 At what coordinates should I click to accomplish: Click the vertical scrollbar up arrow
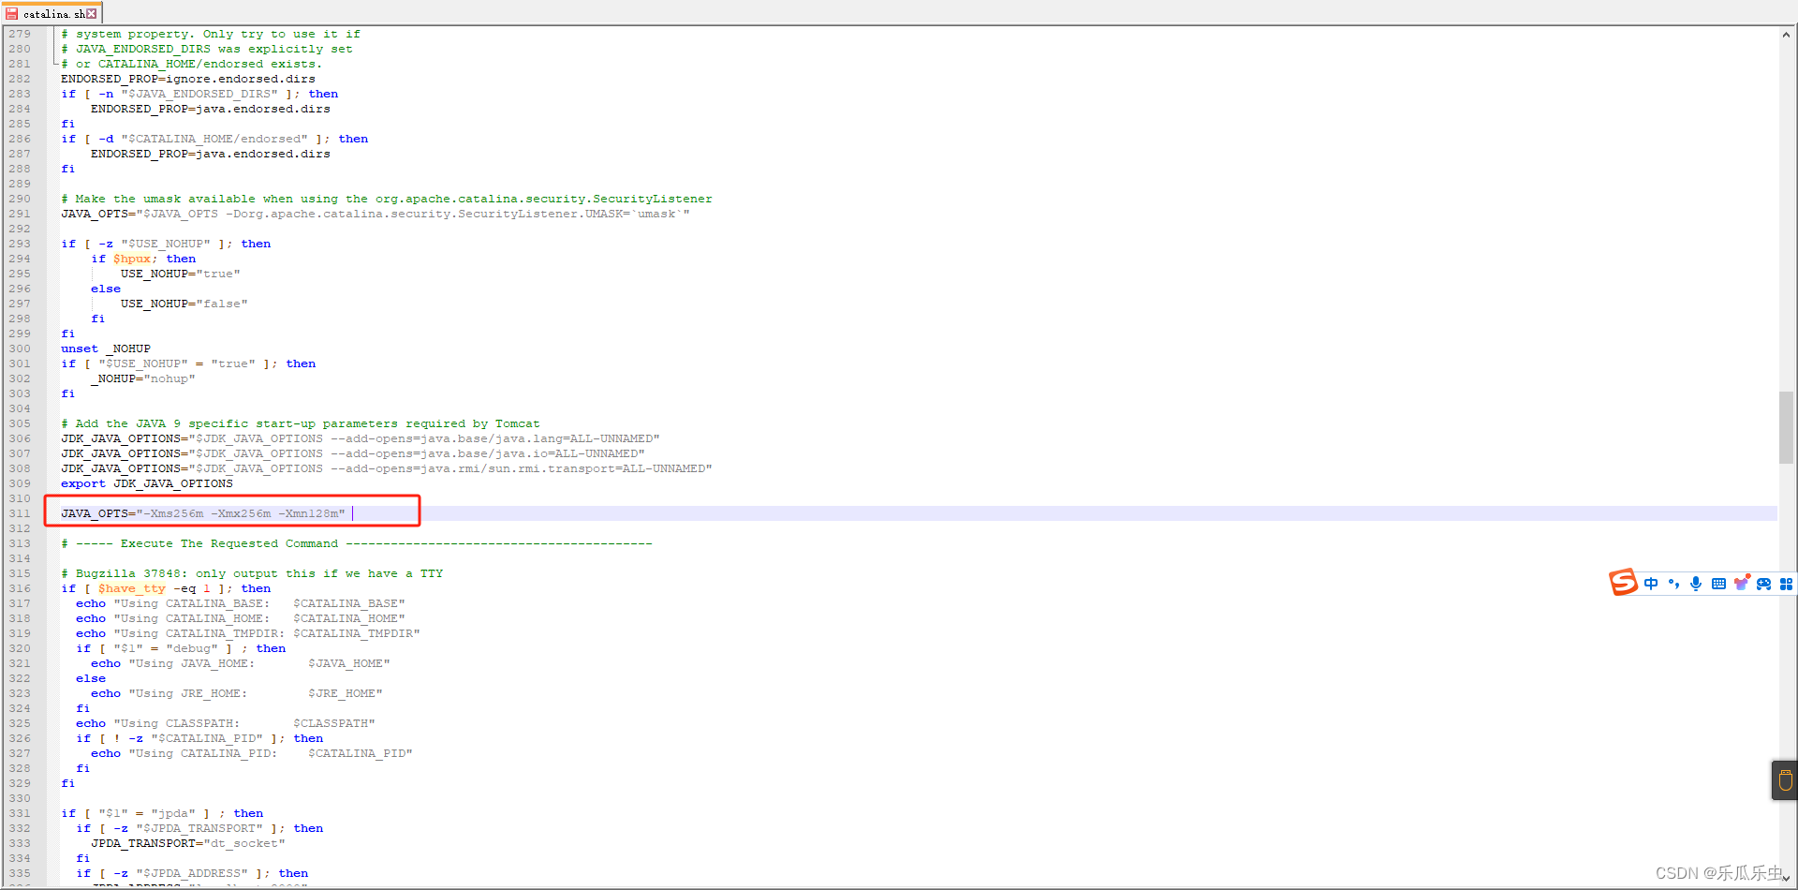1787,35
